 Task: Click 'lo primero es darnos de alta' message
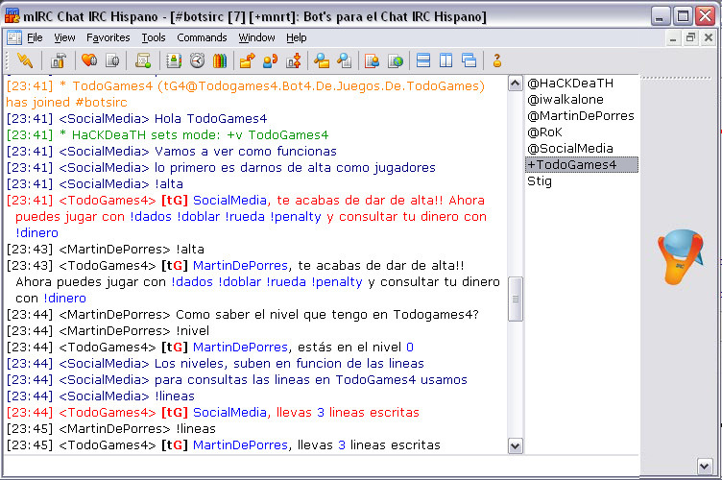[x=295, y=167]
